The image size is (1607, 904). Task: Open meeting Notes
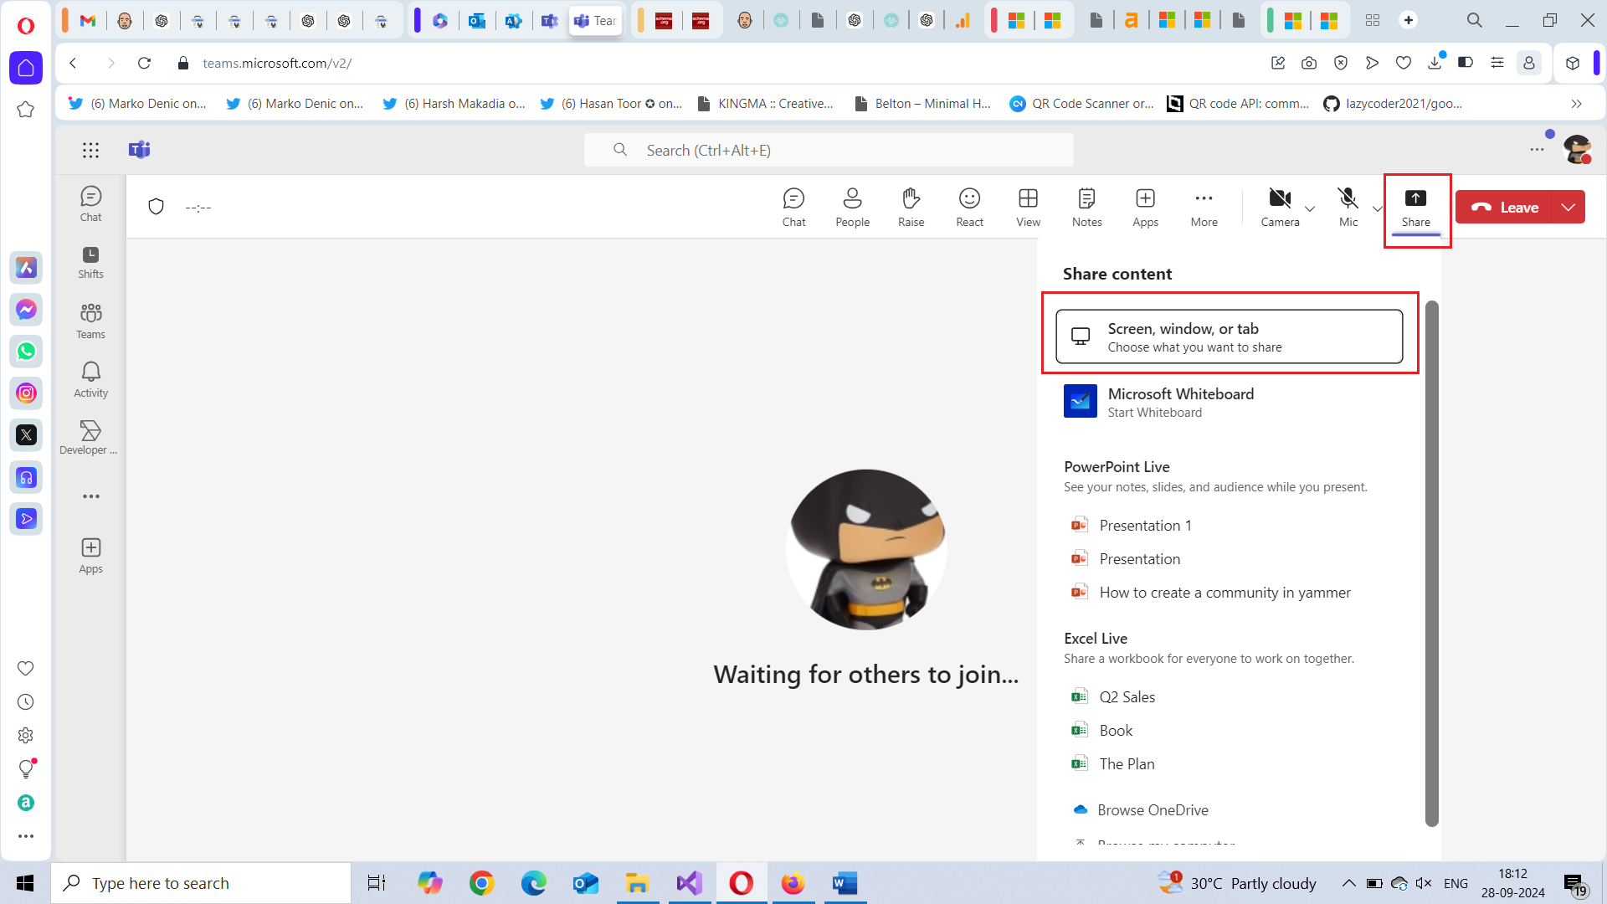point(1086,207)
